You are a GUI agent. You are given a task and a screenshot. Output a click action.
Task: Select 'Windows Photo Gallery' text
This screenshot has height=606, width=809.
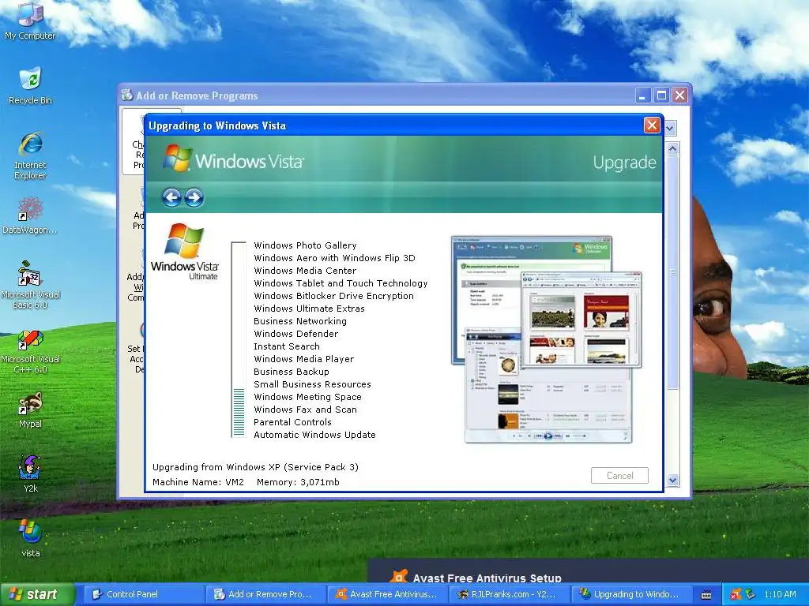tap(305, 245)
